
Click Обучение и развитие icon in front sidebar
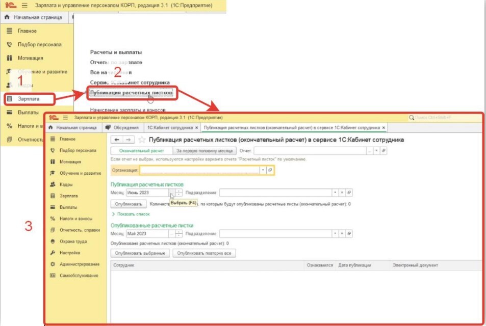(x=53, y=173)
